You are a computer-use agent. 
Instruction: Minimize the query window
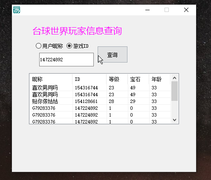(147, 10)
